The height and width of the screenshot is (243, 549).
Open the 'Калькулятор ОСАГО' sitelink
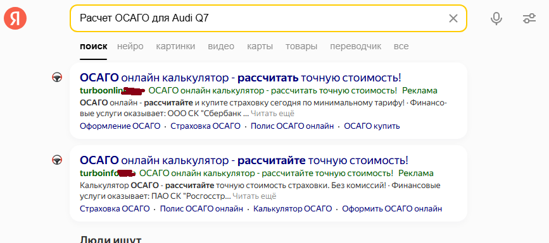[293, 209]
